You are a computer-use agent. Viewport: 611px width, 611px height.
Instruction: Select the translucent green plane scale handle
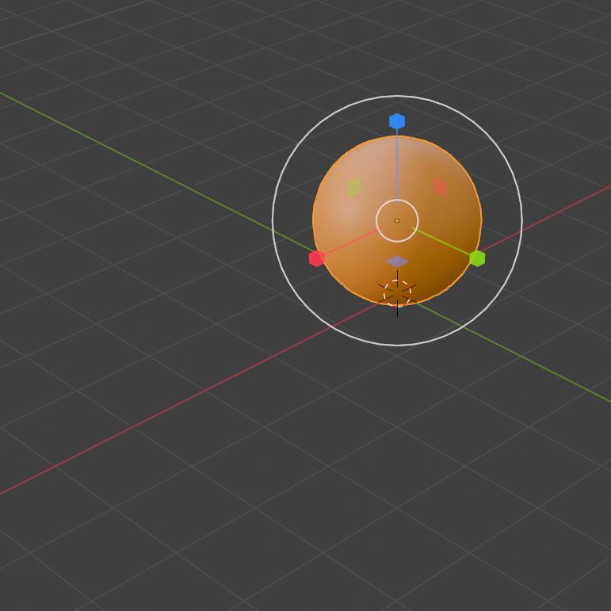[x=353, y=188]
